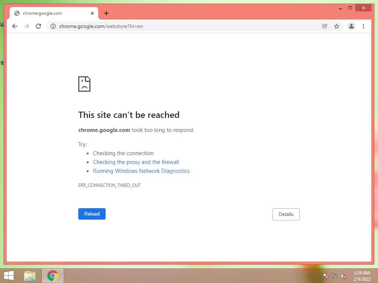The height and width of the screenshot is (283, 378).
Task: Open Checking the proxy and the firewall
Action: pos(136,162)
